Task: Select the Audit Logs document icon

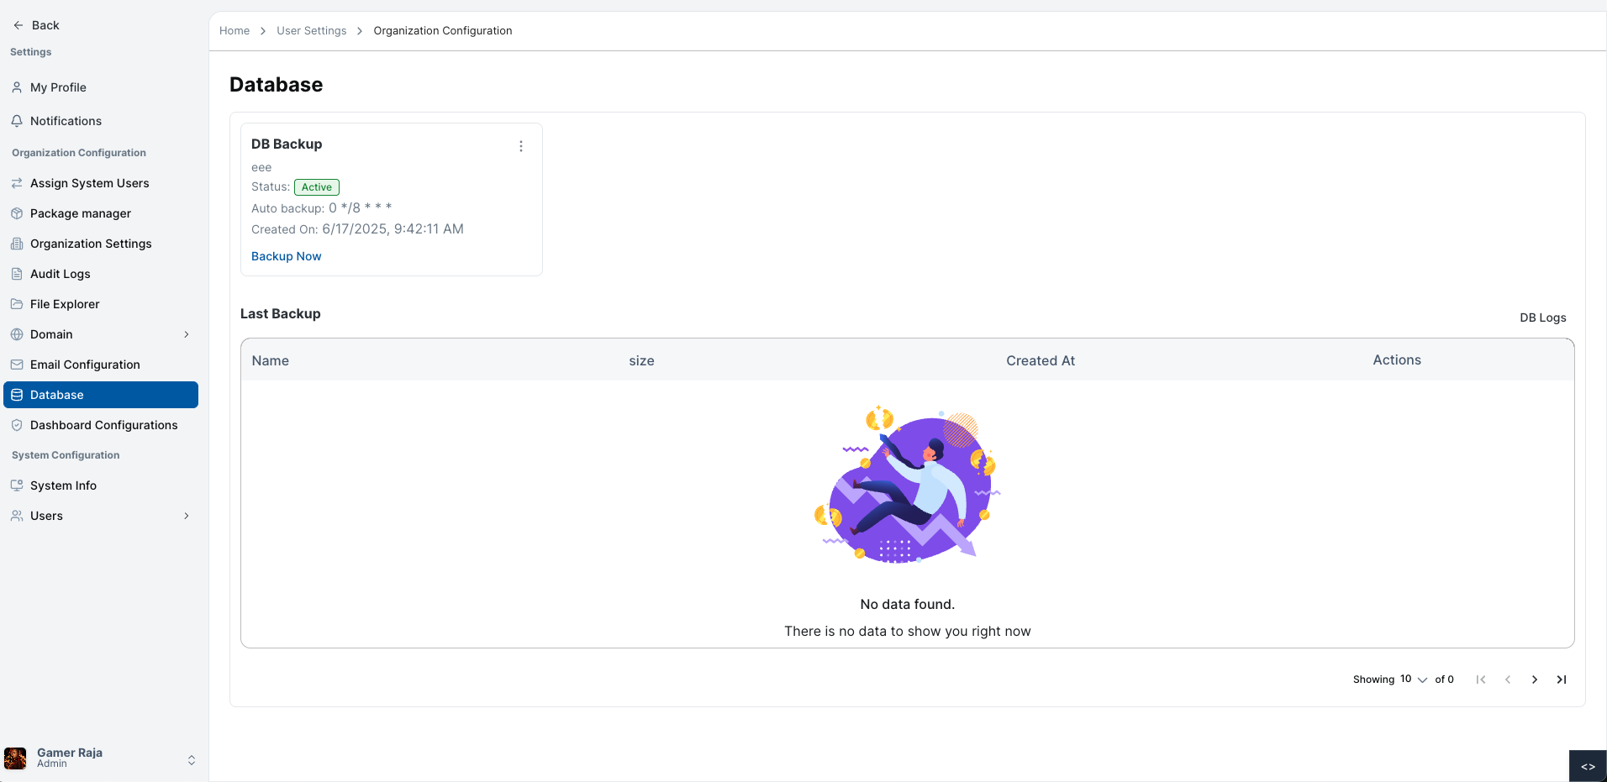Action: tap(18, 274)
